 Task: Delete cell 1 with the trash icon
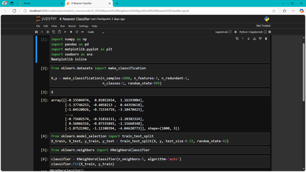(266, 39)
